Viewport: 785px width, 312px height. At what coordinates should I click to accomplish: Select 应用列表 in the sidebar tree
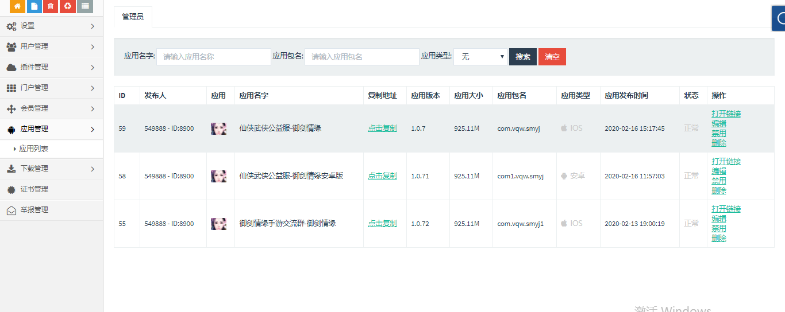tap(34, 149)
